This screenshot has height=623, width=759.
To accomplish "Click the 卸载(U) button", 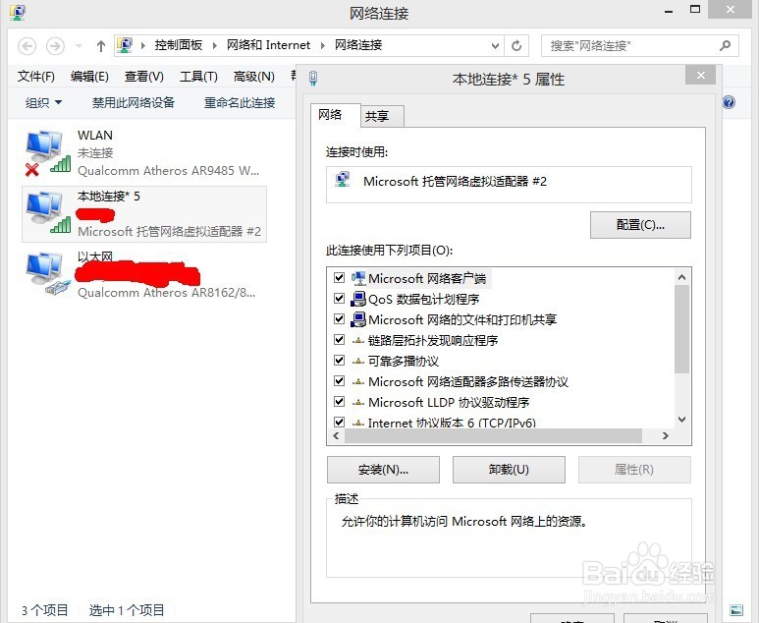I will point(509,470).
